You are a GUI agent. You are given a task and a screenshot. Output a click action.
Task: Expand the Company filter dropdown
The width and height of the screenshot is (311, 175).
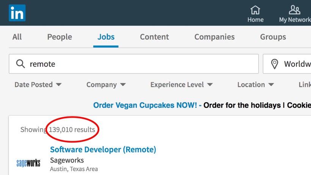(x=106, y=85)
